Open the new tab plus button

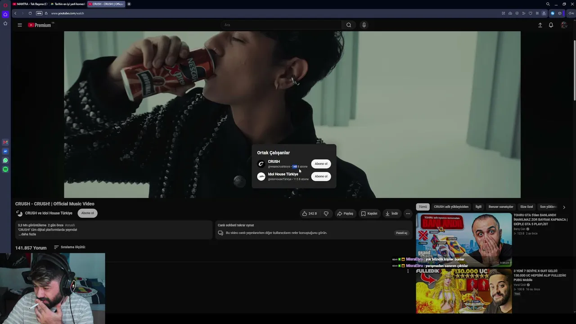[x=129, y=4]
